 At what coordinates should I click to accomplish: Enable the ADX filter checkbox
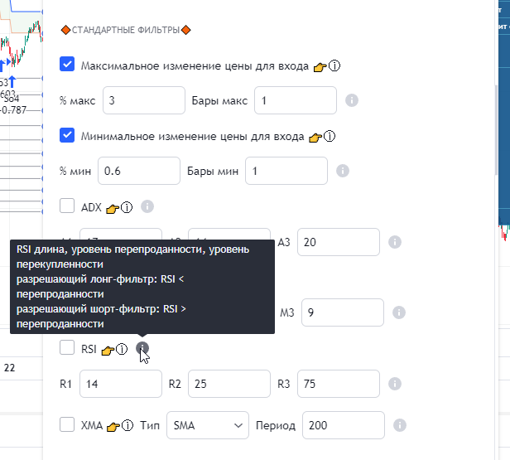(x=68, y=206)
